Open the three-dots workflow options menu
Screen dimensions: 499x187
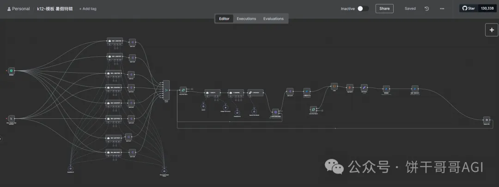tap(442, 8)
